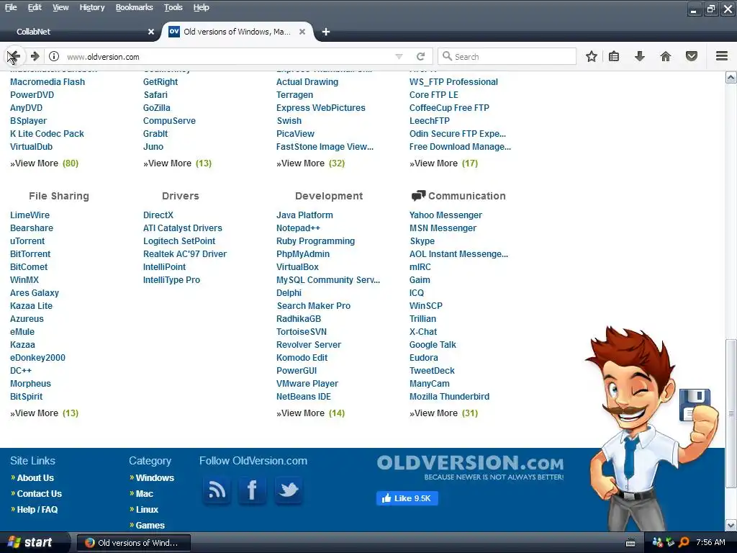737x553 pixels.
Task: Open the View menu
Action: point(60,7)
